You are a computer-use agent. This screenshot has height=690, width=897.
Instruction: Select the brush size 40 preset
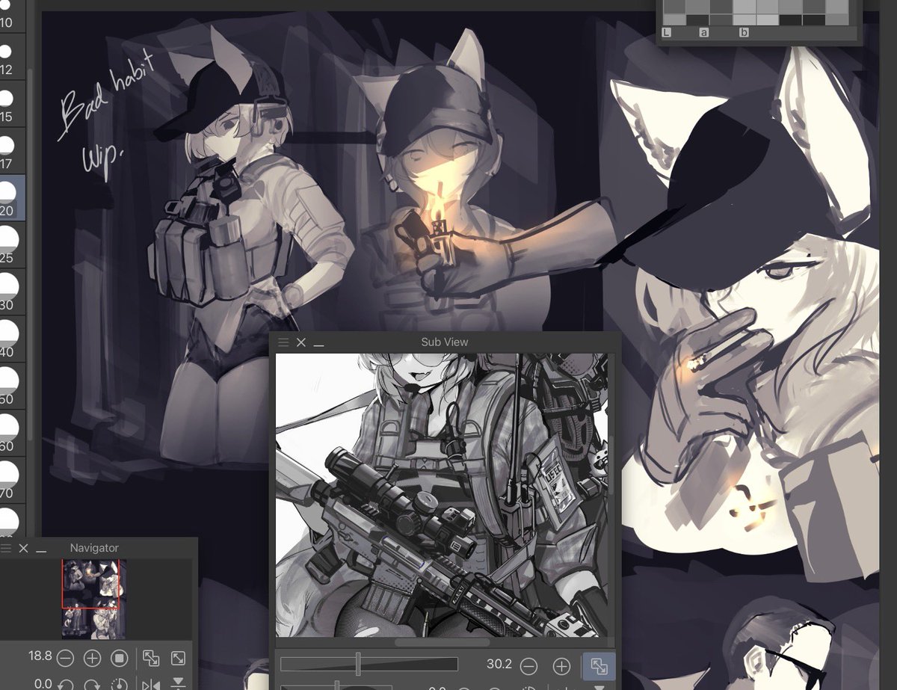[11, 339]
